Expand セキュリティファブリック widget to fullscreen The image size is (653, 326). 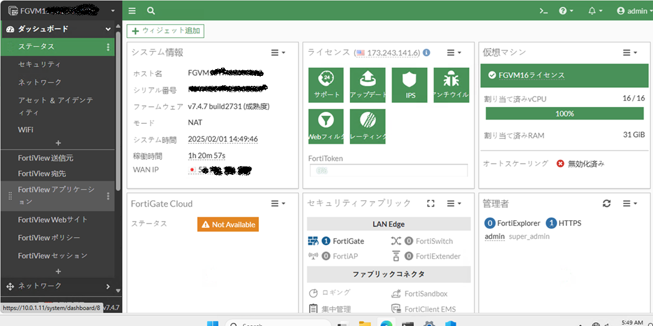tap(431, 203)
